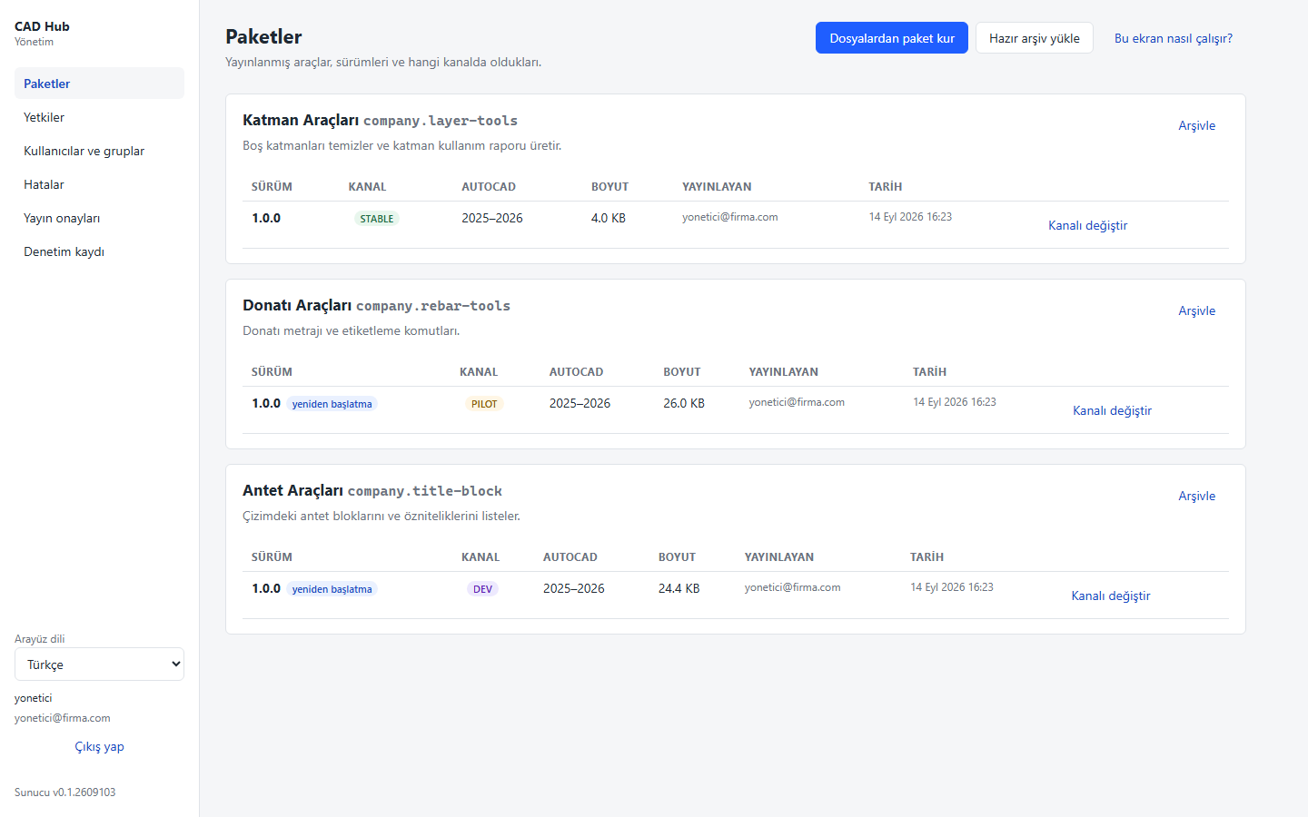Image resolution: width=1308 pixels, height=817 pixels.
Task: Click the BOYUT column header of Donatı Araçları
Action: tap(682, 372)
